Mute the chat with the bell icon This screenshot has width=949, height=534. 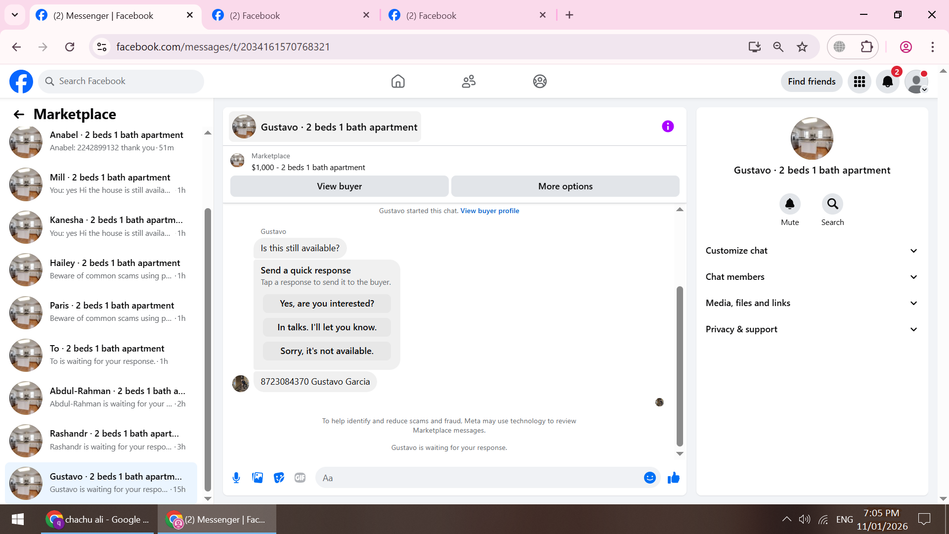click(x=790, y=204)
